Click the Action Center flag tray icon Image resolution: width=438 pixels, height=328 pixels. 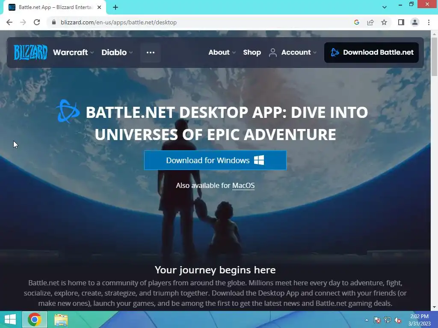[377, 320]
